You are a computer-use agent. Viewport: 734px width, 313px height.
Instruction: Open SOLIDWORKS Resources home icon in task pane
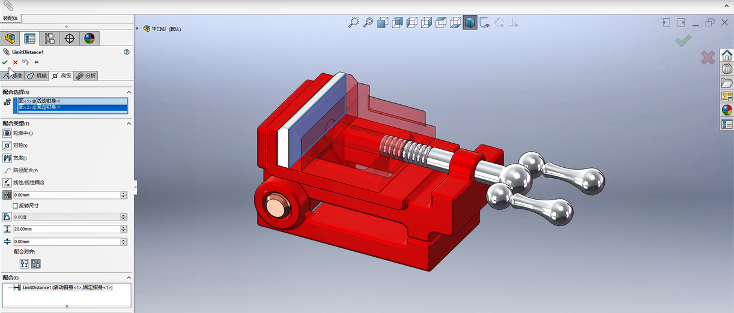pos(727,55)
